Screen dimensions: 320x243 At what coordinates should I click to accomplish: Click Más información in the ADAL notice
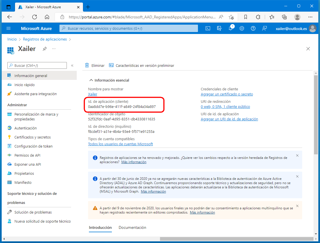153,191
